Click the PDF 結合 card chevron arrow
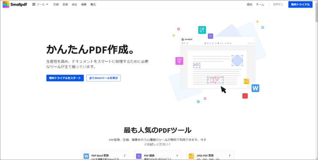This screenshot has height=160, width=318. coord(177,156)
